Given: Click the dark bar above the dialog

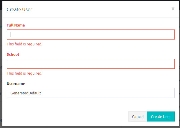Looking at the screenshot, I should click(90, 1).
